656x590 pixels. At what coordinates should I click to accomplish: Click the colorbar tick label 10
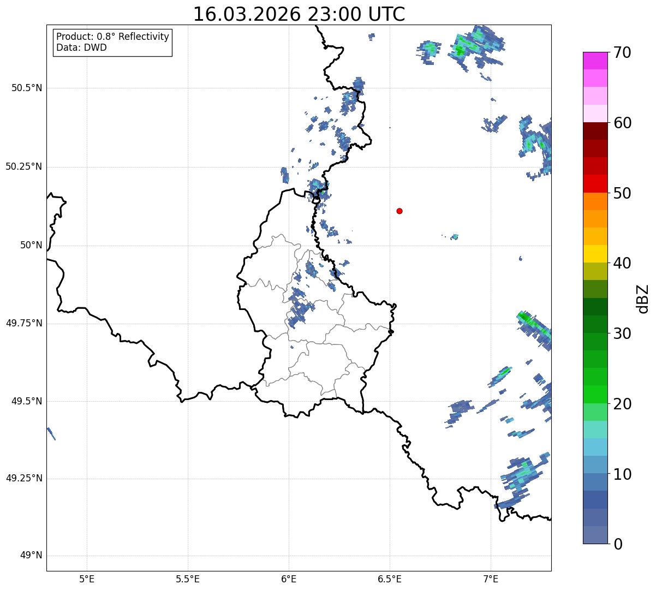coord(622,474)
